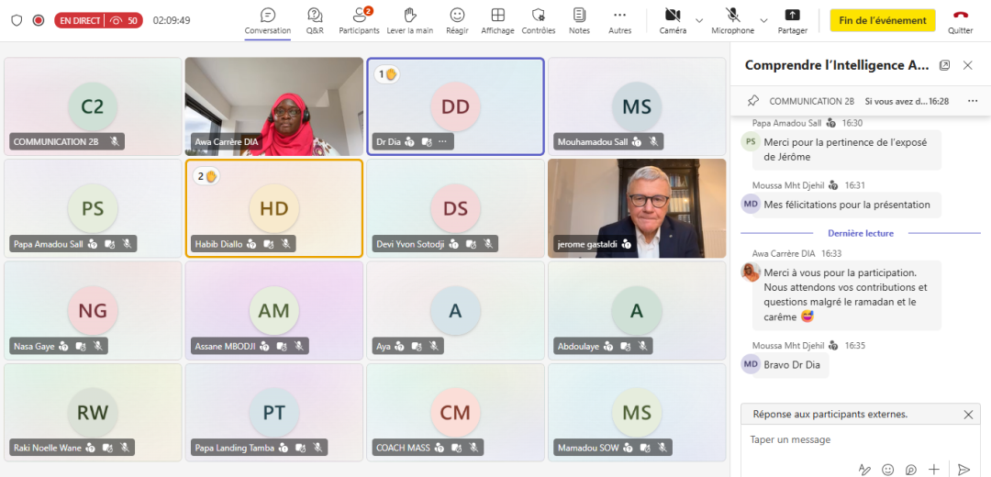Click the Fin de l'événement button
Screen dimensions: 991x477
point(883,20)
